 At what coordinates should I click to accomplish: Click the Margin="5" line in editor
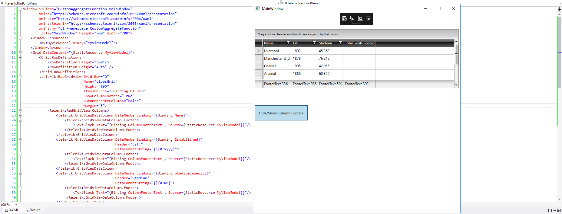pos(95,106)
